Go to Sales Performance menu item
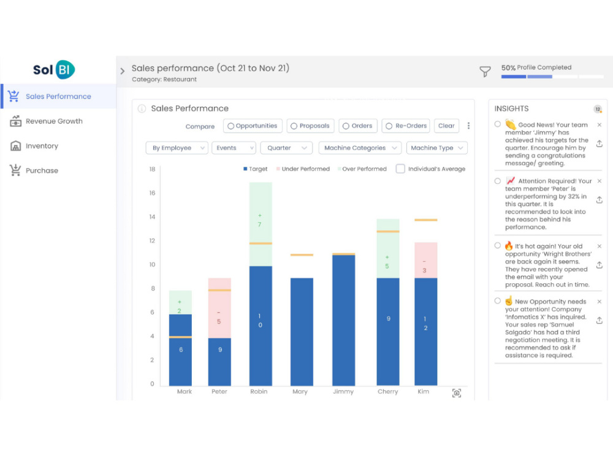Viewport: 613px width, 460px height. click(59, 96)
